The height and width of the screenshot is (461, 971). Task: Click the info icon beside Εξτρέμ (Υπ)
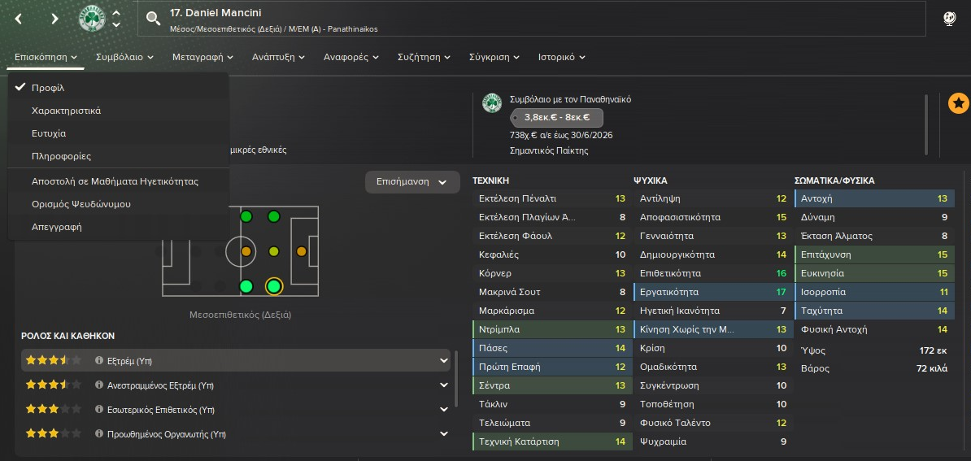(99, 360)
